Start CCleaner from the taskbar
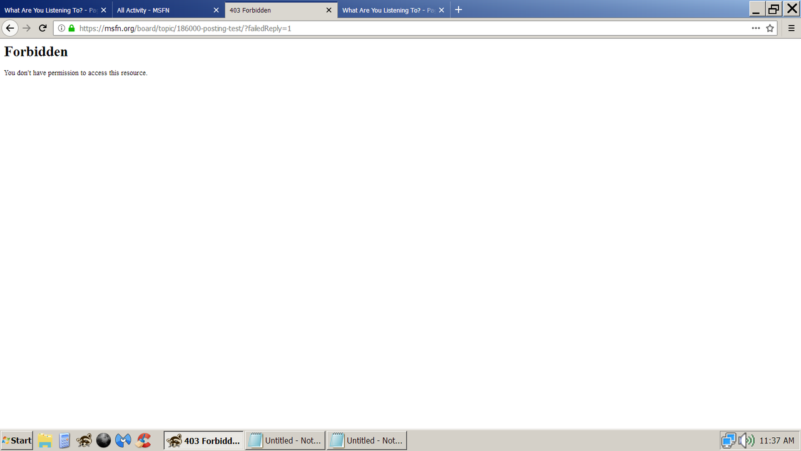 pyautogui.click(x=143, y=440)
